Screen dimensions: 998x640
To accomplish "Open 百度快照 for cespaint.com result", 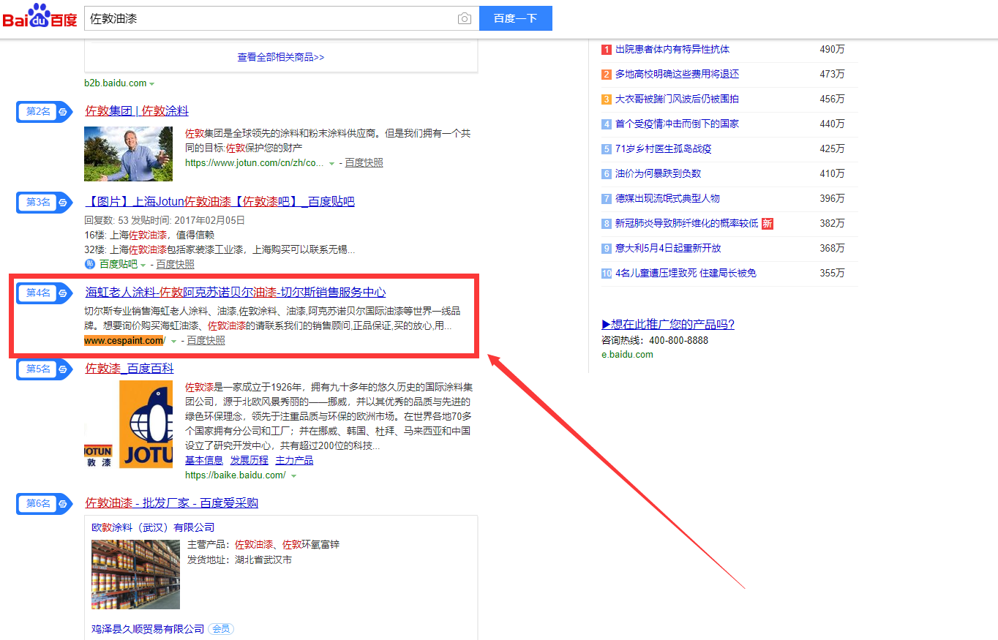I will pyautogui.click(x=206, y=341).
